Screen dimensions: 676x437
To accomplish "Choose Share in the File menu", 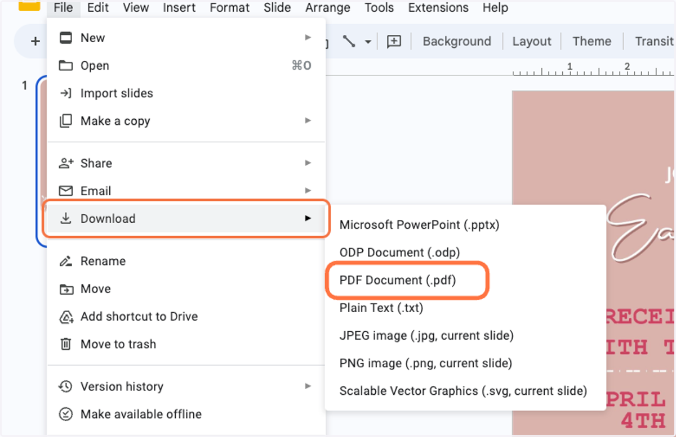I will pos(186,163).
